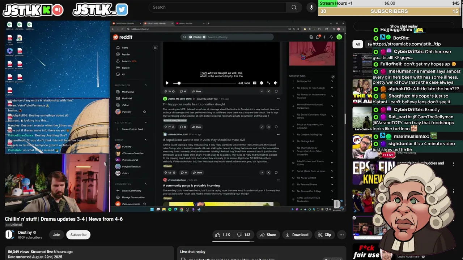
Task: Click the YouTube Share button
Action: point(268,235)
